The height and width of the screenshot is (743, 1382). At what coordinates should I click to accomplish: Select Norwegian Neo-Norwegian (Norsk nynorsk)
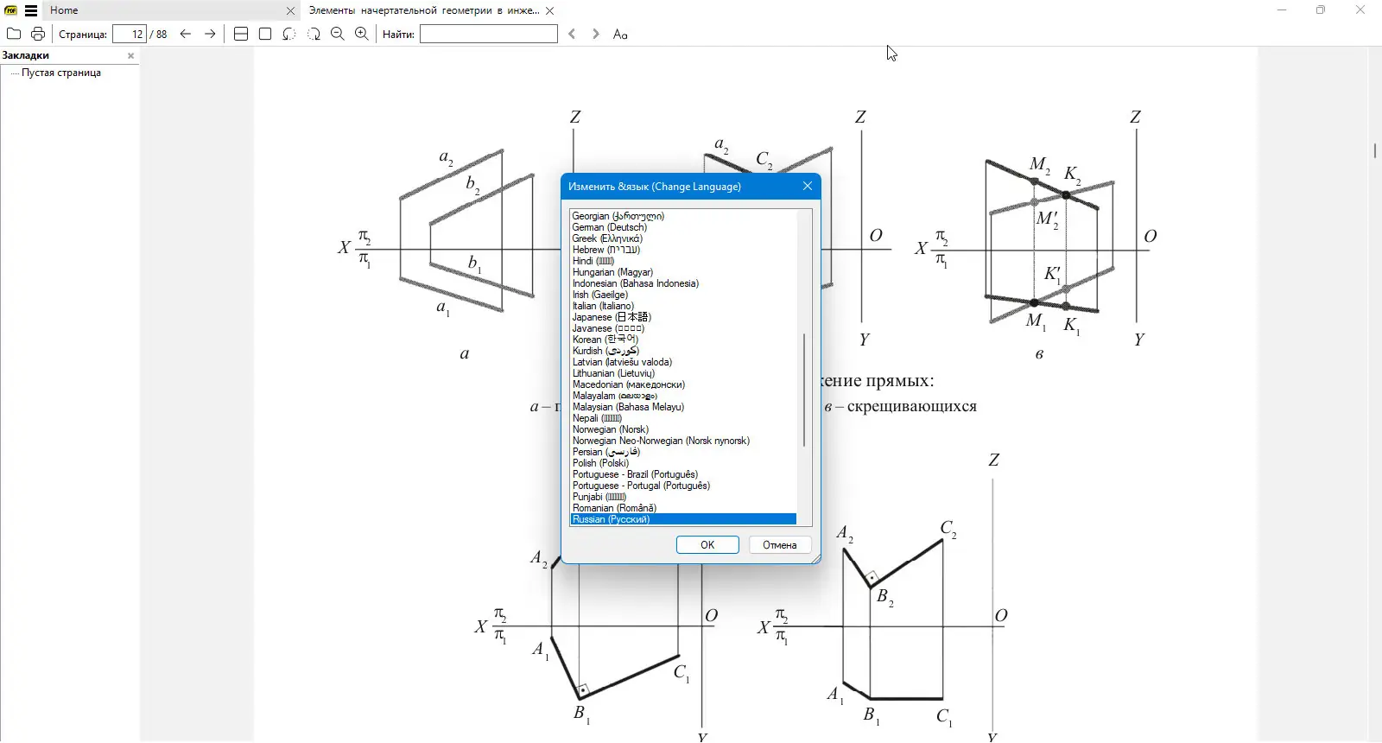pyautogui.click(x=683, y=441)
